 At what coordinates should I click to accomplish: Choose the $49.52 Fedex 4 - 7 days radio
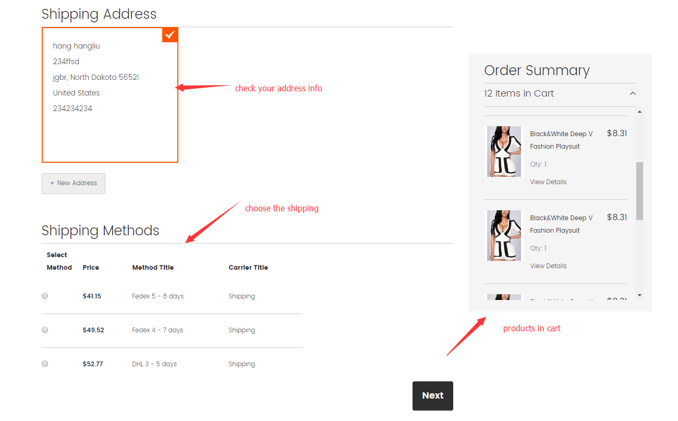coord(45,330)
